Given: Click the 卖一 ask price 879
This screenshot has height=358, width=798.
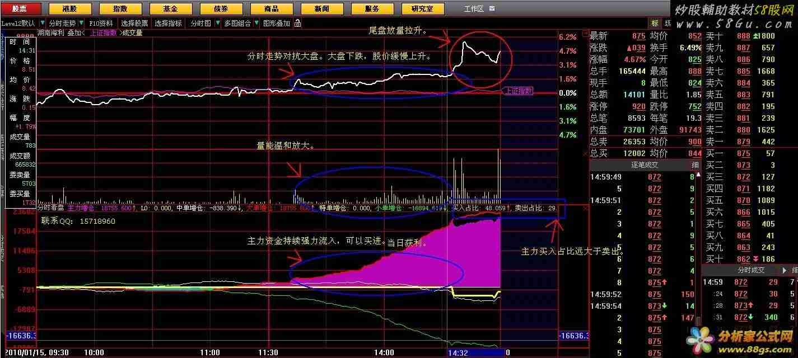Looking at the screenshot, I should pyautogui.click(x=743, y=142).
